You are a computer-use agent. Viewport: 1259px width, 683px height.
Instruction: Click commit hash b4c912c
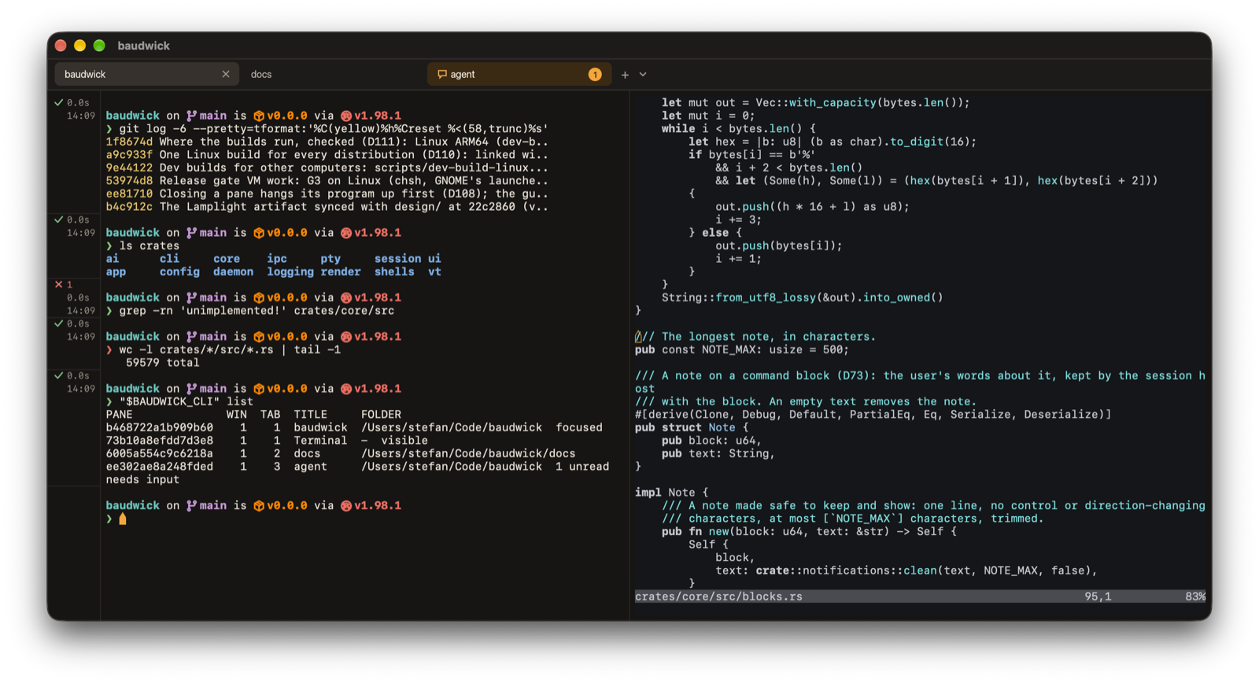[129, 207]
